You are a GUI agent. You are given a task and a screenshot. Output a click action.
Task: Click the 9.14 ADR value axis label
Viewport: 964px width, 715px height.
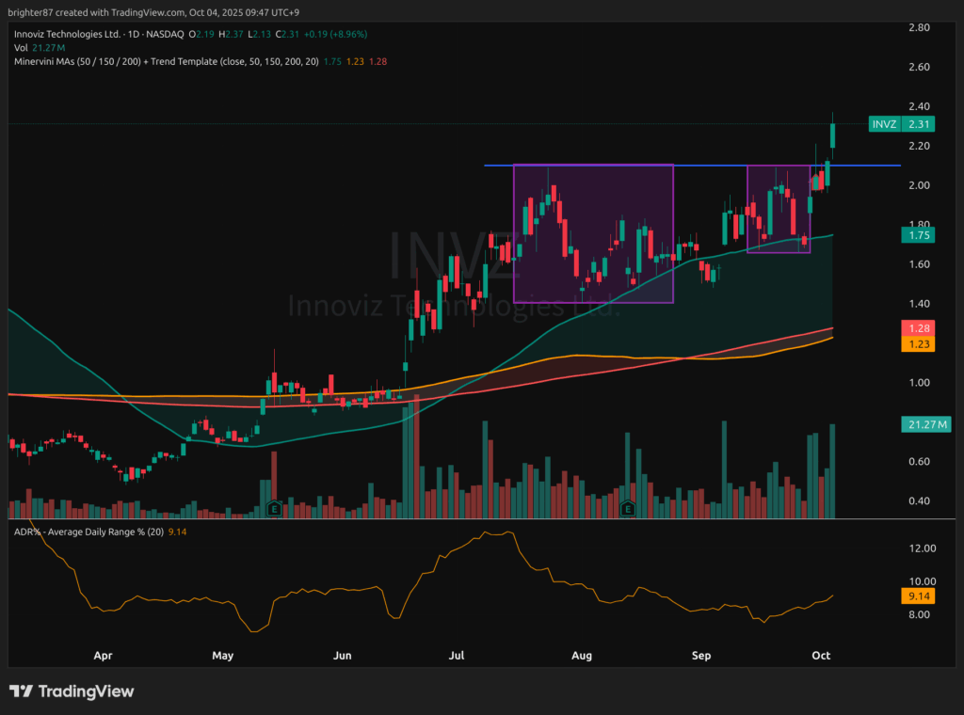point(919,596)
